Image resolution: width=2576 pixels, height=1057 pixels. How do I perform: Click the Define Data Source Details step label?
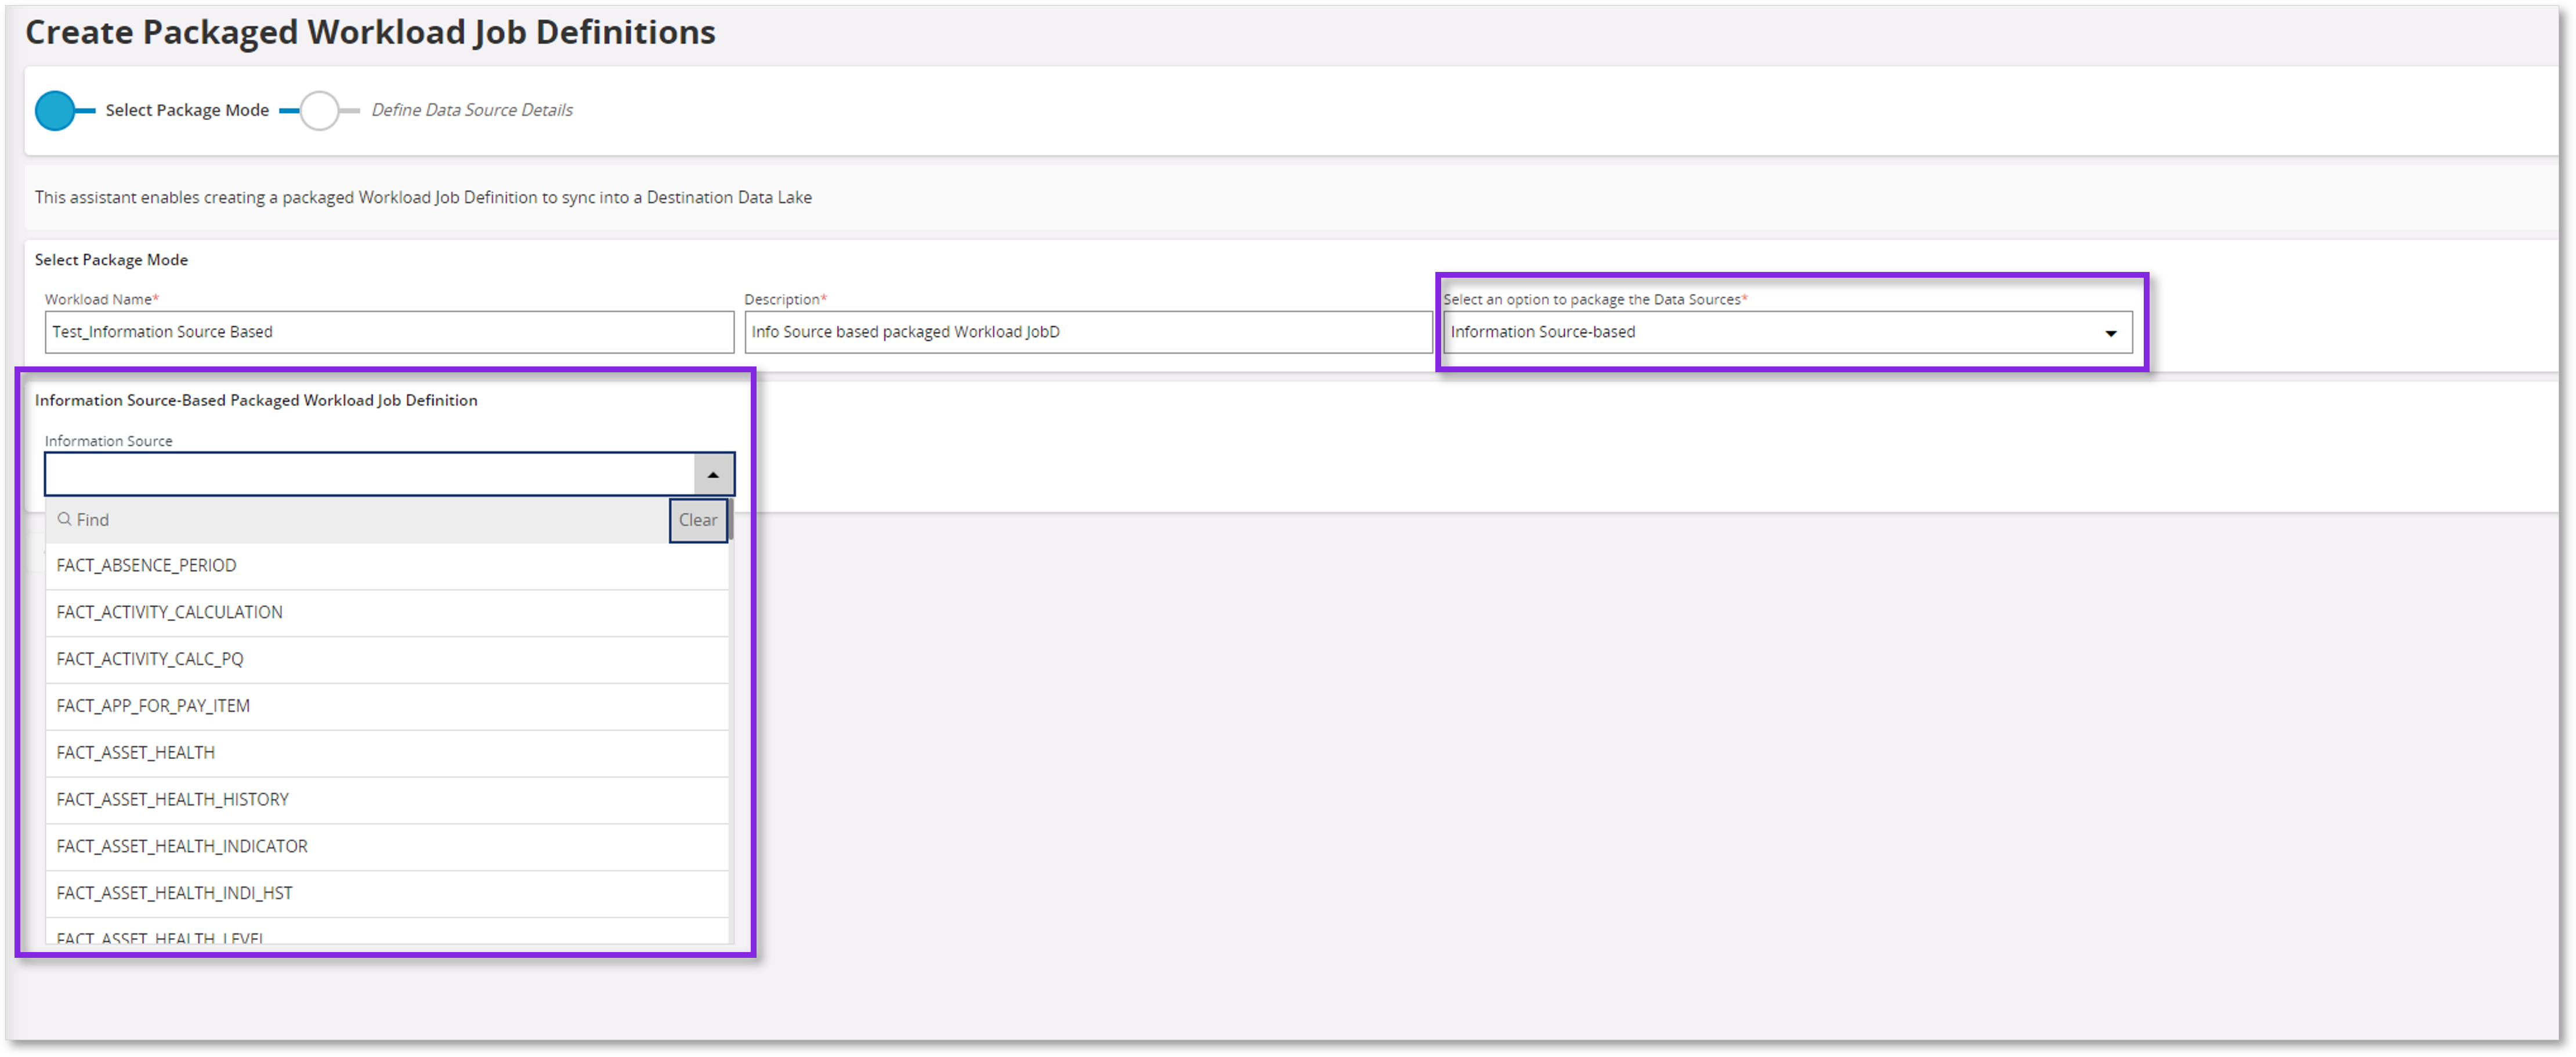tap(472, 111)
